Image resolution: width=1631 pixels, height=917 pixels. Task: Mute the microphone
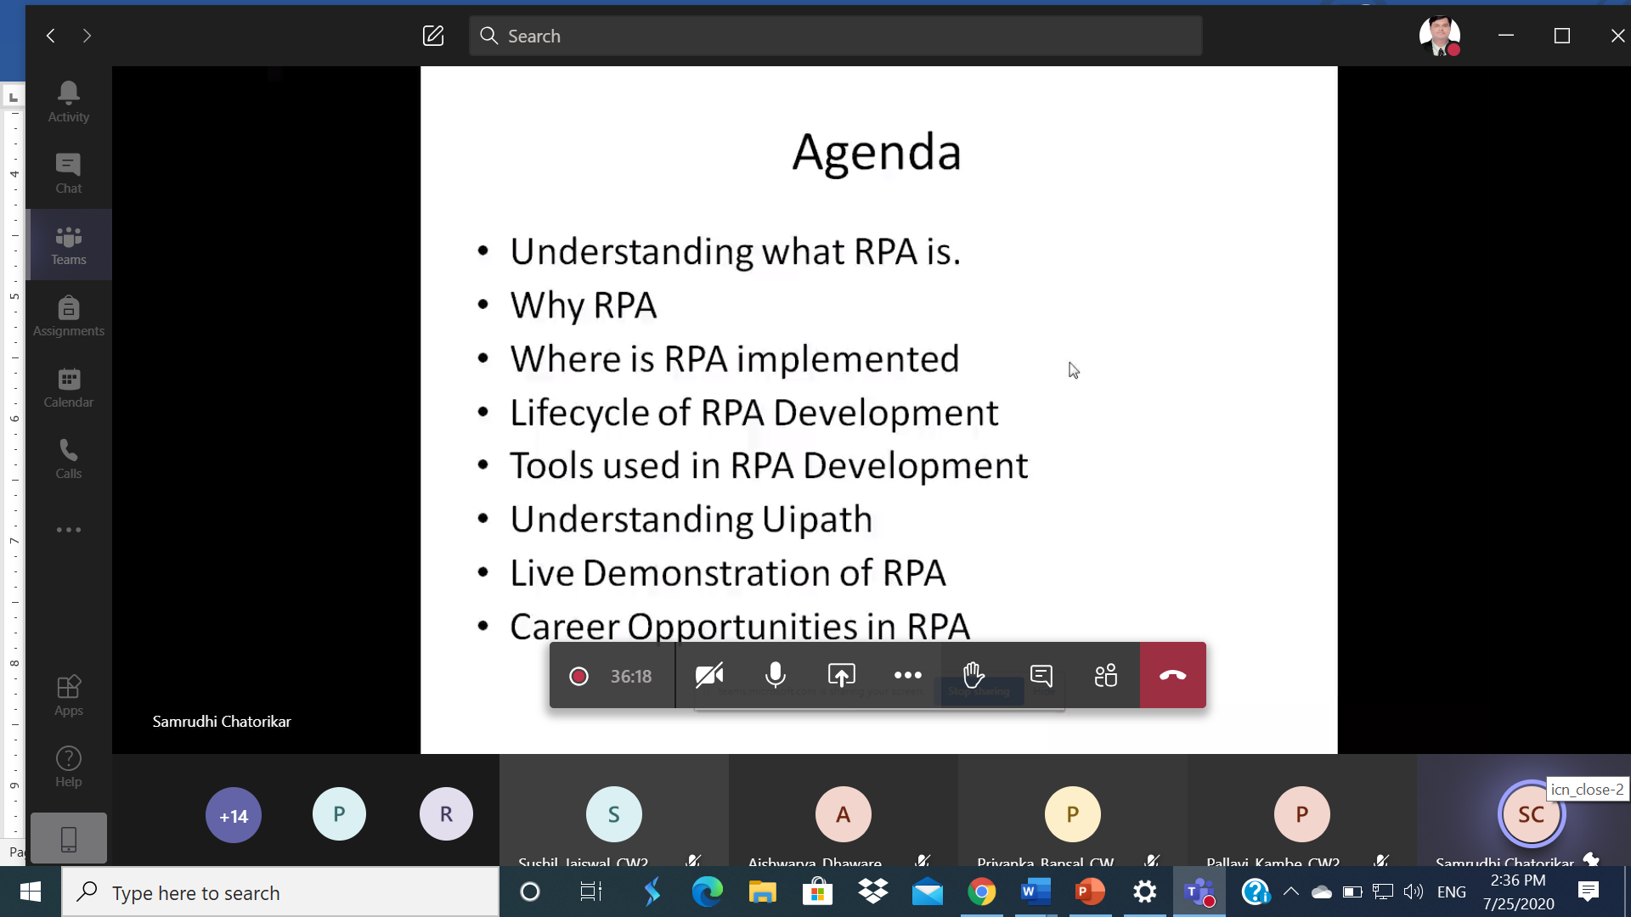[775, 676]
